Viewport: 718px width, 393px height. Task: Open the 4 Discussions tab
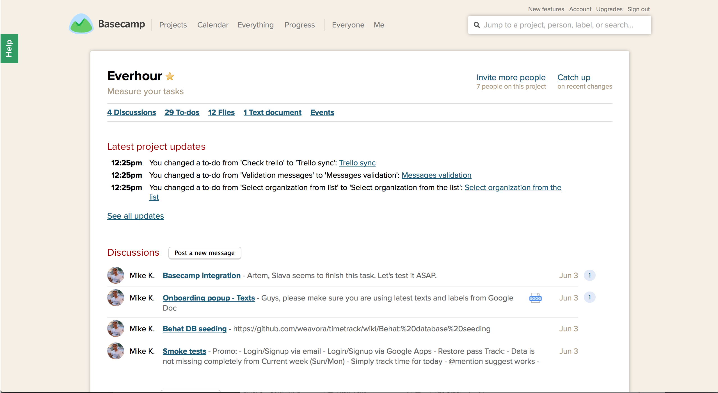[x=131, y=112]
